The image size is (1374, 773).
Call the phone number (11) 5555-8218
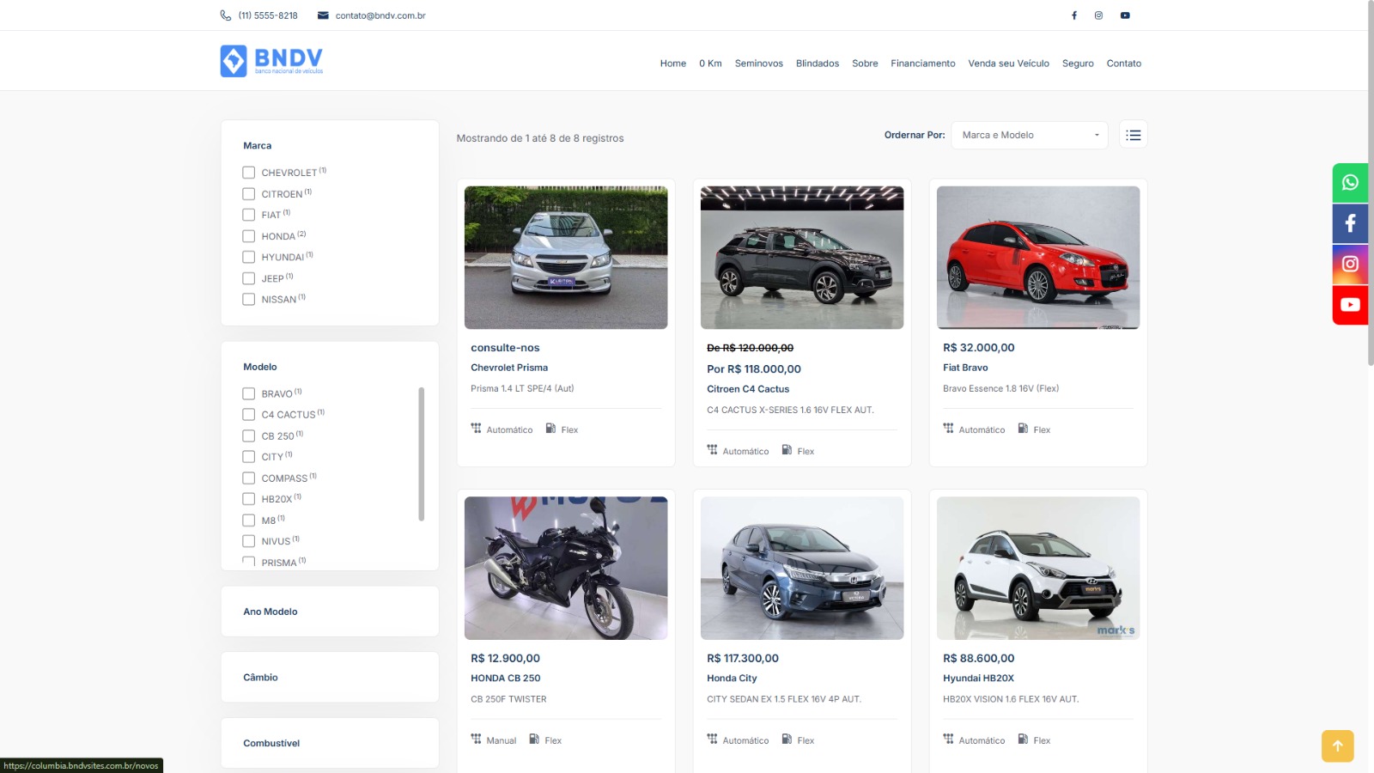[x=268, y=15]
